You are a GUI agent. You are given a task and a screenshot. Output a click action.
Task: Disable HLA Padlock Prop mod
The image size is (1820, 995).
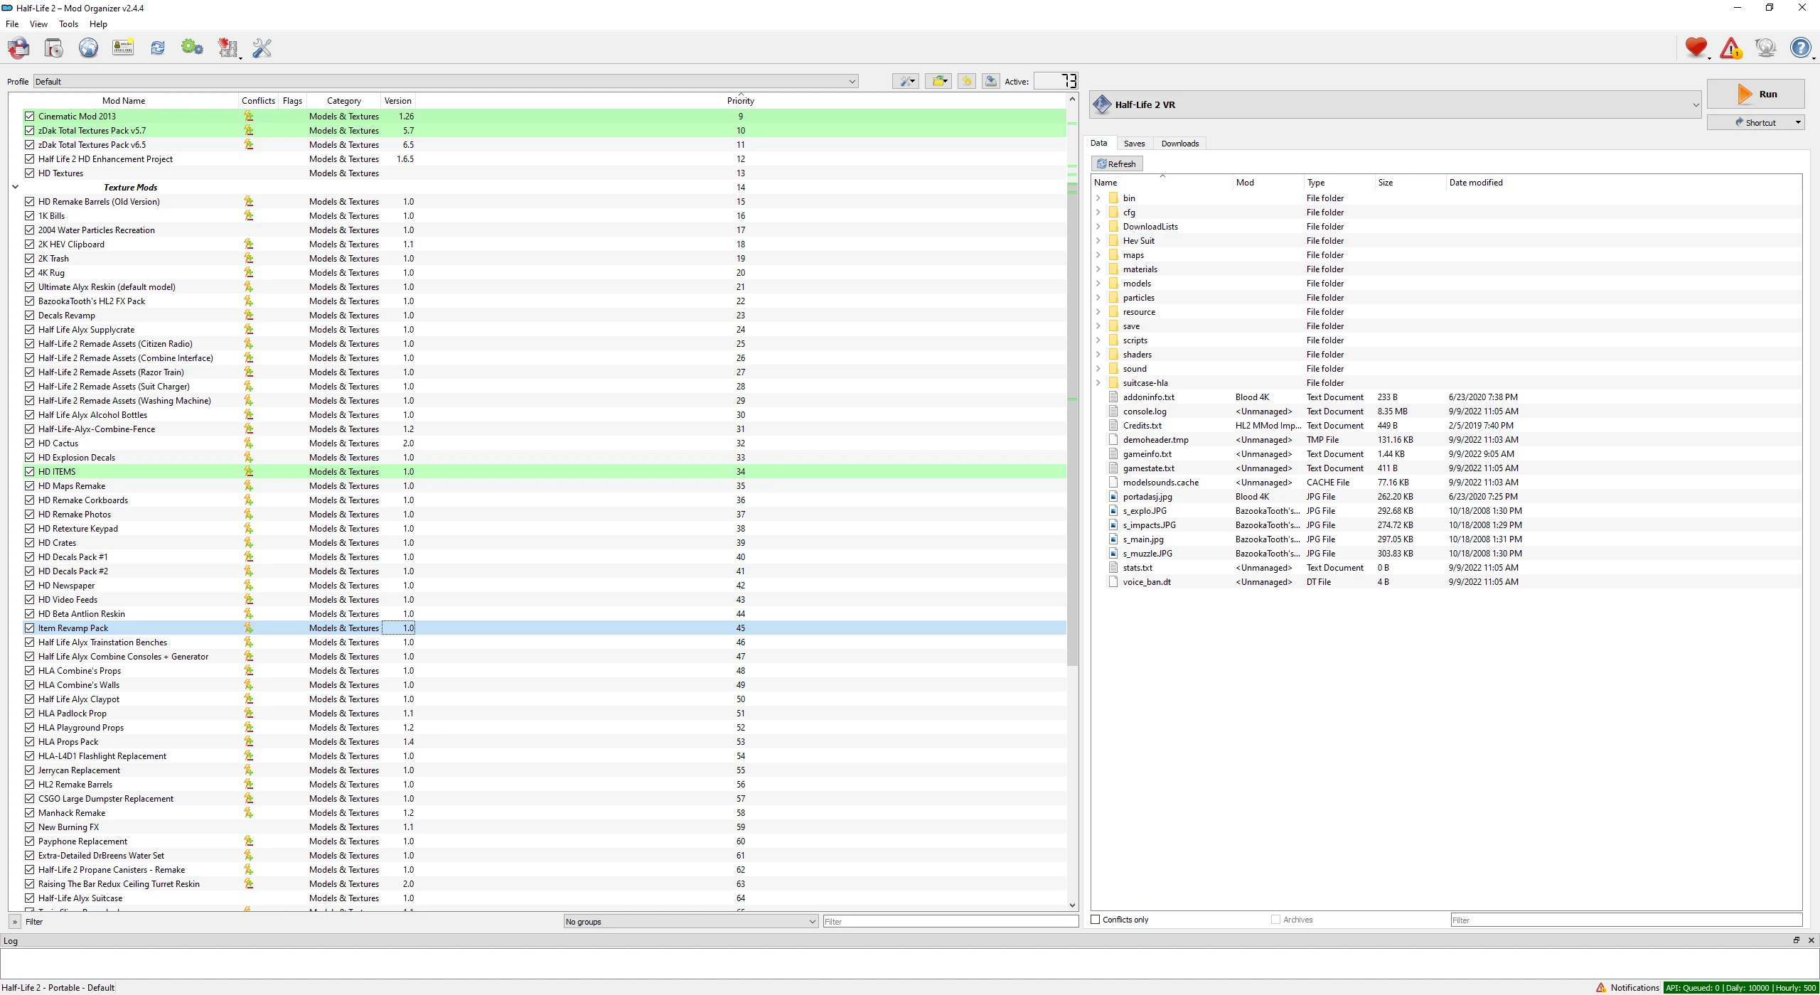(30, 714)
